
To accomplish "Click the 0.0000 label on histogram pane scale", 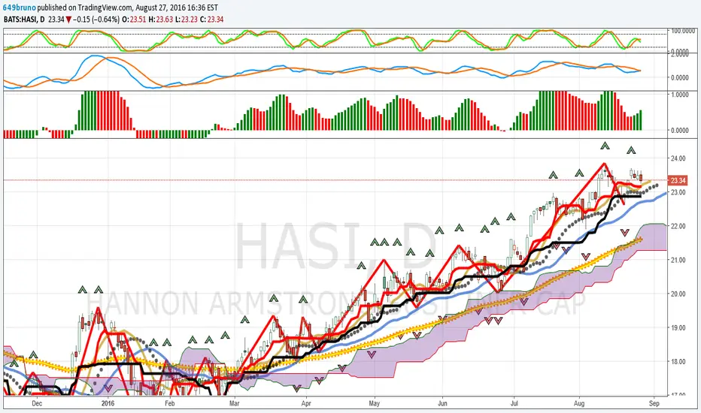I will [679, 131].
